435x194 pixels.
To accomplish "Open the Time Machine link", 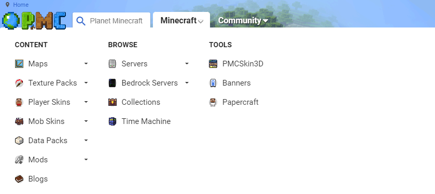I will click(146, 121).
